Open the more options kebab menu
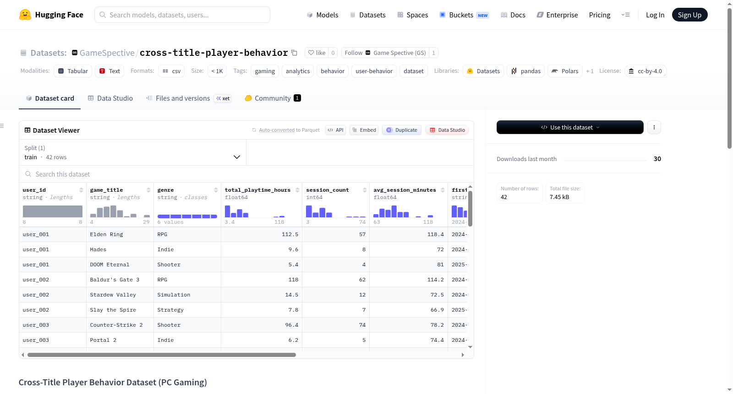The width and height of the screenshot is (733, 394). coord(654,127)
